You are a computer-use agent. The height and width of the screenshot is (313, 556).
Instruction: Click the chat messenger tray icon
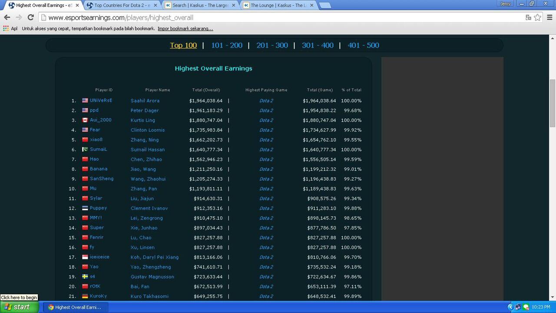[526, 307]
